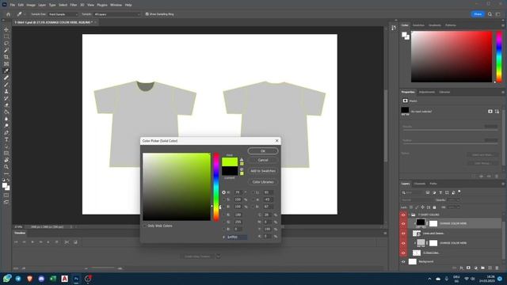
Task: Hide the Background layer
Action: tap(403, 262)
